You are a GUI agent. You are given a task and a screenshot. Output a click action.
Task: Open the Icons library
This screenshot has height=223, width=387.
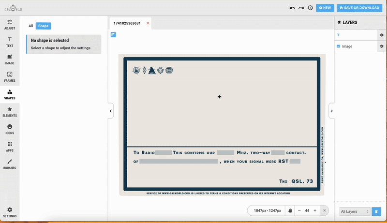click(x=10, y=129)
